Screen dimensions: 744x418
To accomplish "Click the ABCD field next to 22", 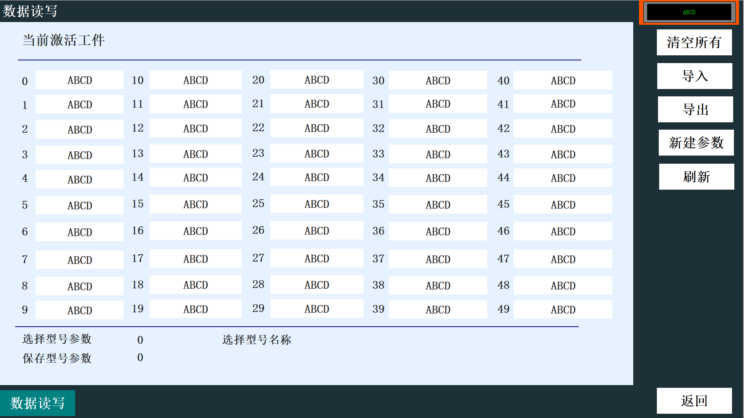I will coord(316,128).
